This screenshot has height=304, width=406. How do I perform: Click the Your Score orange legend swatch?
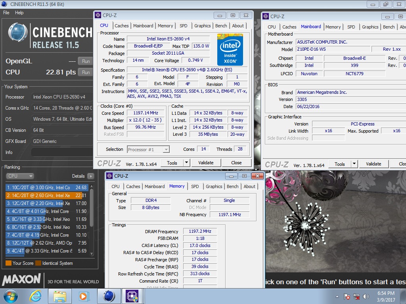[x=9, y=263]
